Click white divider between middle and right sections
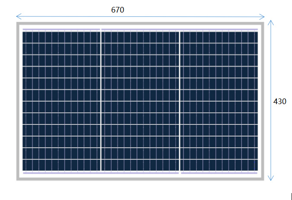The width and height of the screenshot is (292, 200). pos(180,102)
